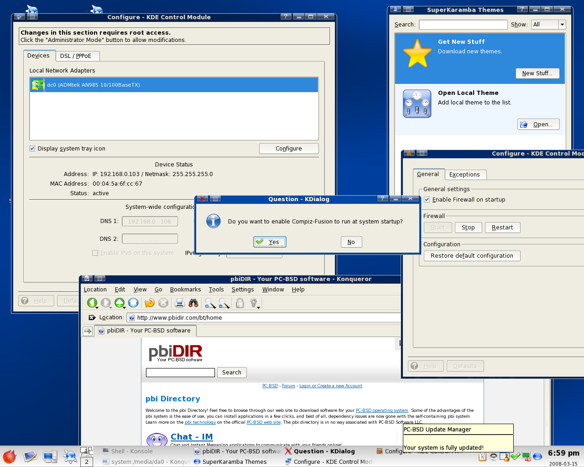Click the blue orb tray icon
This screenshot has height=467, width=584.
coord(537,457)
